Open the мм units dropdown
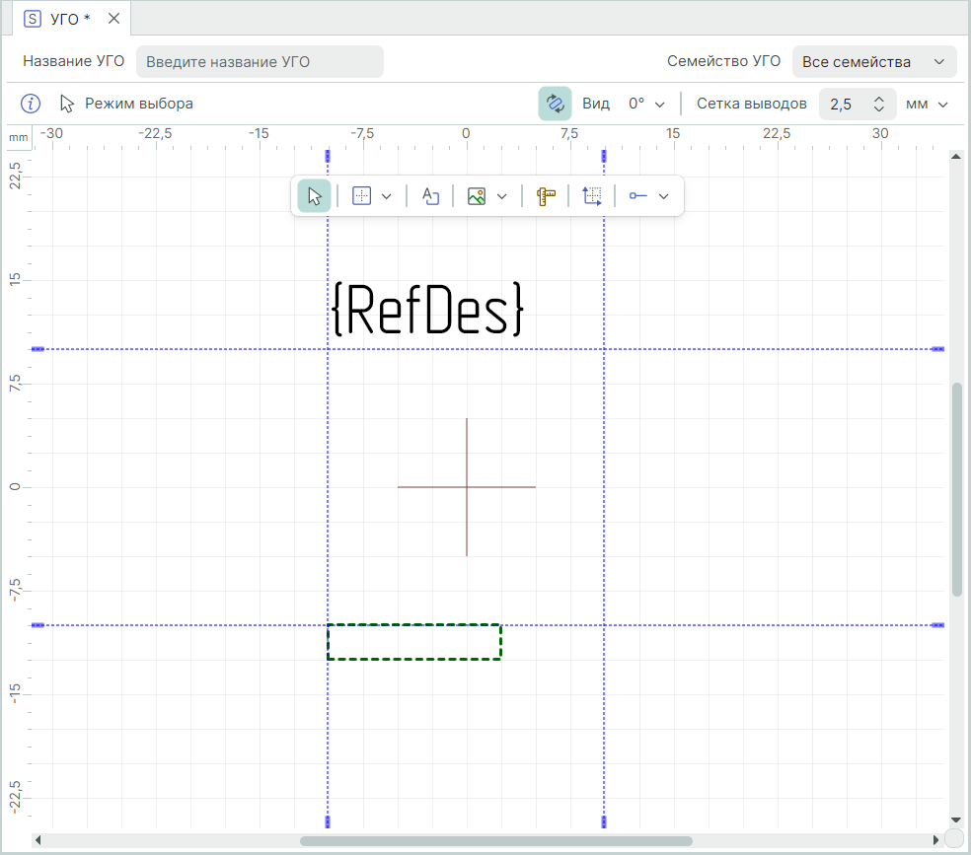Image resolution: width=971 pixels, height=855 pixels. (928, 104)
